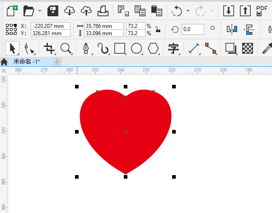Viewport: 272px width, 213px height.
Task: Click the rotation angle input field
Action: pyautogui.click(x=192, y=29)
